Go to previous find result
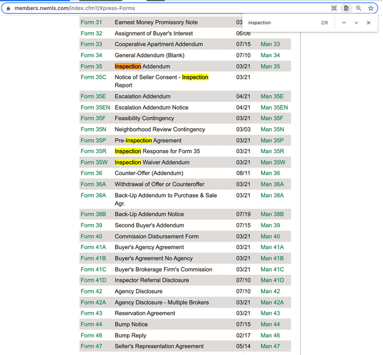Image resolution: width=383 pixels, height=355 pixels. click(344, 23)
